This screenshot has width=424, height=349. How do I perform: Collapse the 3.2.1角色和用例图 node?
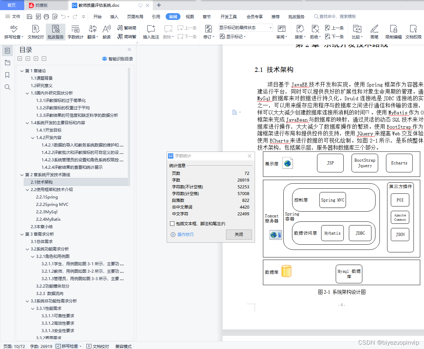(33, 257)
